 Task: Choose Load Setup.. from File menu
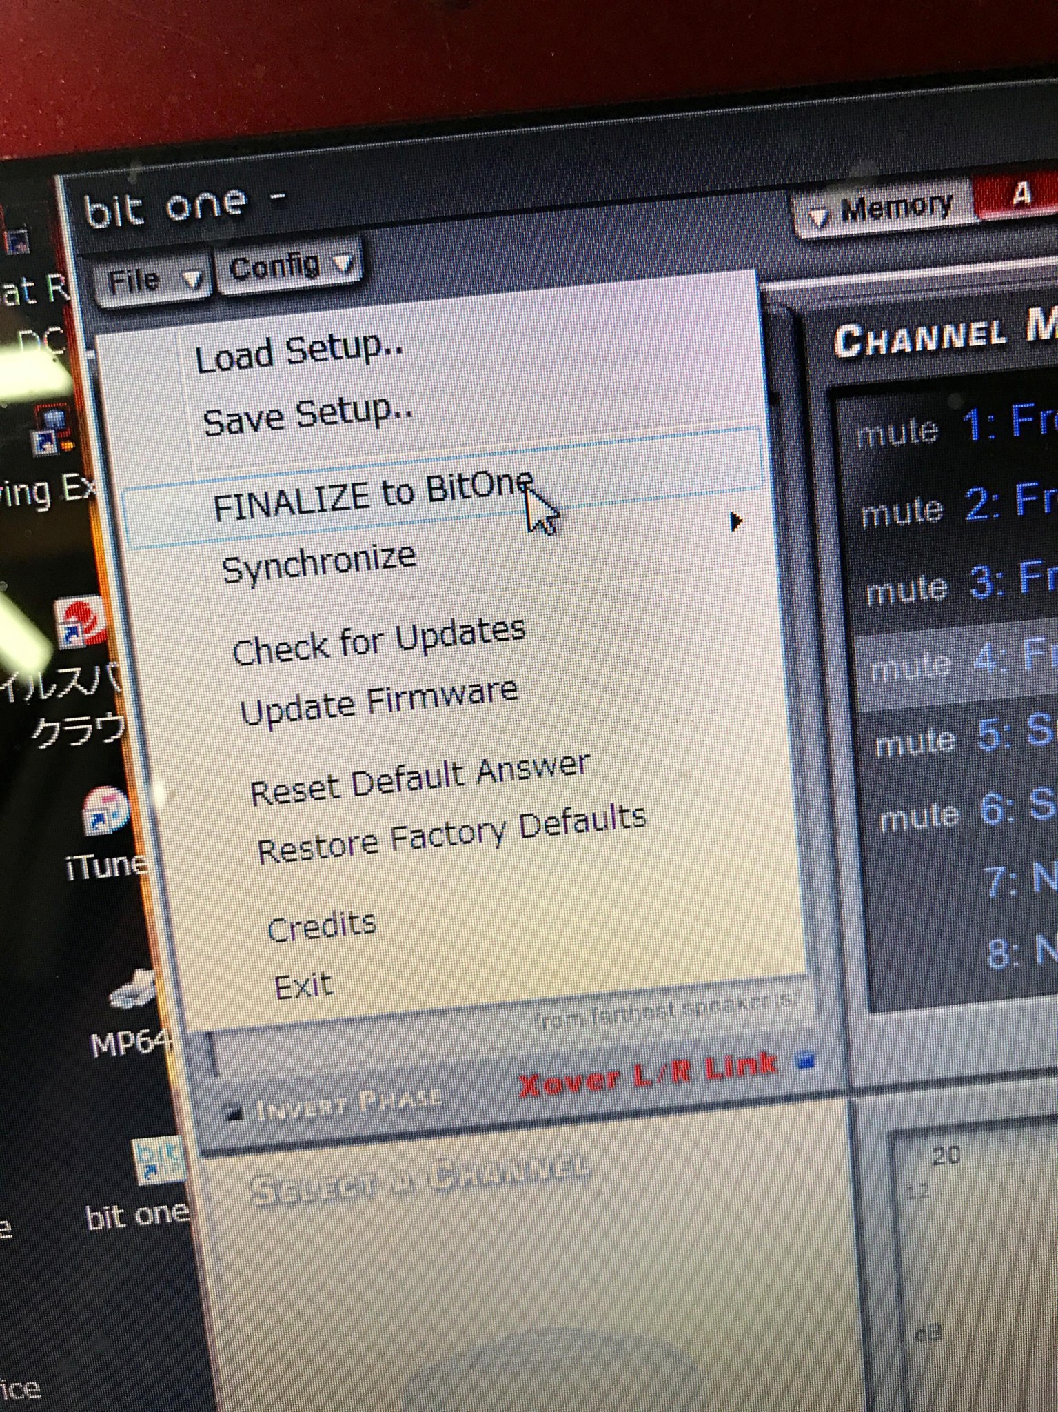(x=299, y=352)
